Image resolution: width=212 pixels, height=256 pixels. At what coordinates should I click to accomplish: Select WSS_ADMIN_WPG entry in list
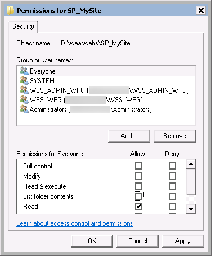click(x=106, y=90)
